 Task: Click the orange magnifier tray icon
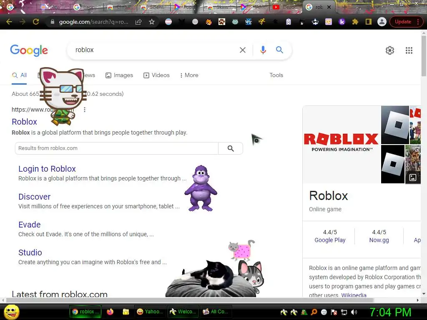(x=314, y=312)
